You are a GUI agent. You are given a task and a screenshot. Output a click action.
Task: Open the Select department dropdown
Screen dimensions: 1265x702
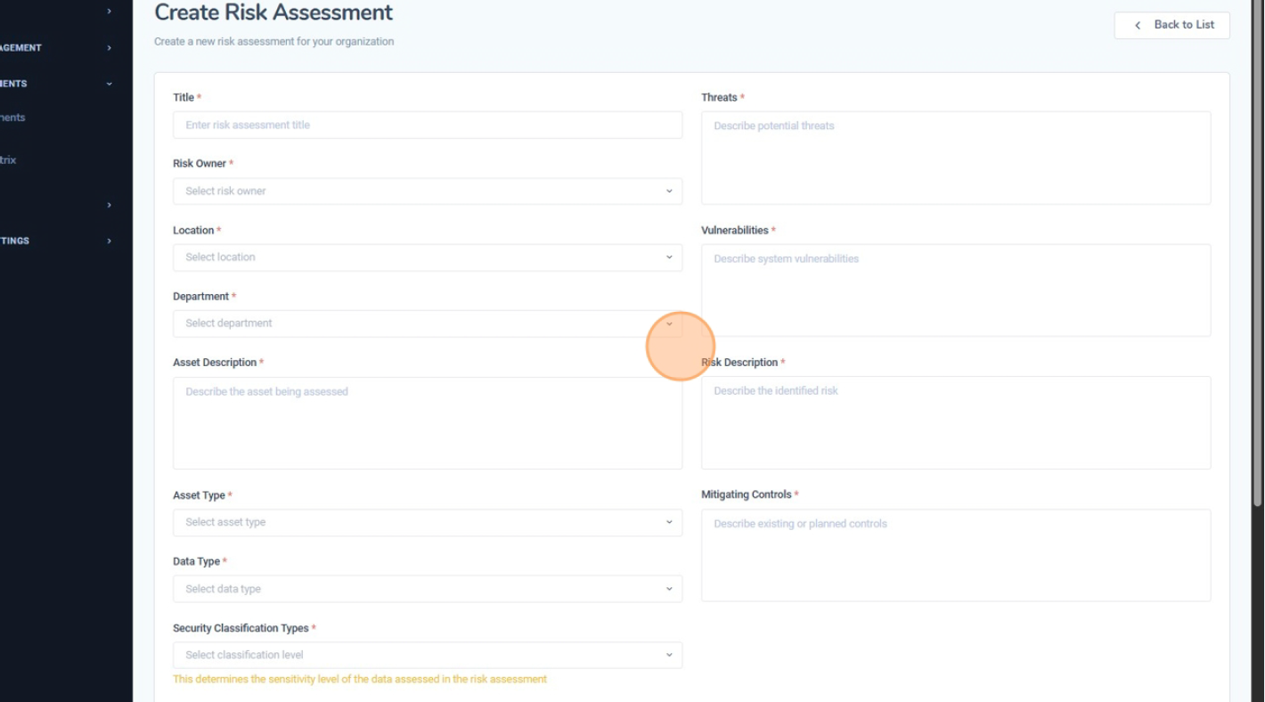[427, 323]
